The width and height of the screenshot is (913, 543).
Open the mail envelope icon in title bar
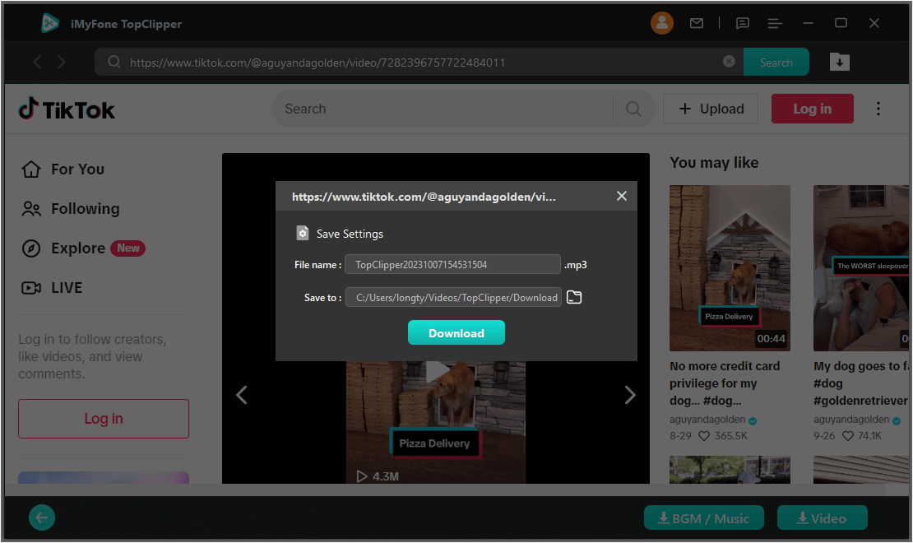click(x=697, y=23)
